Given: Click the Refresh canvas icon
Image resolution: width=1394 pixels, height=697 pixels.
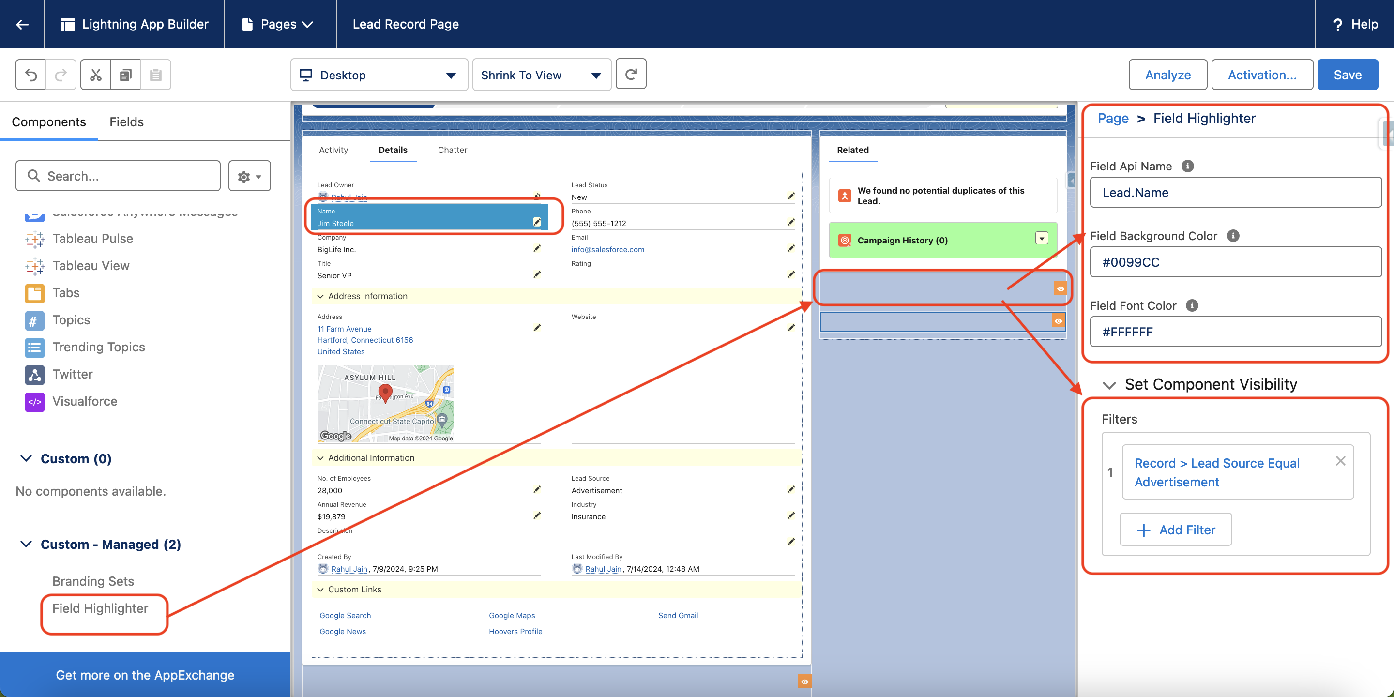Looking at the screenshot, I should [x=631, y=74].
